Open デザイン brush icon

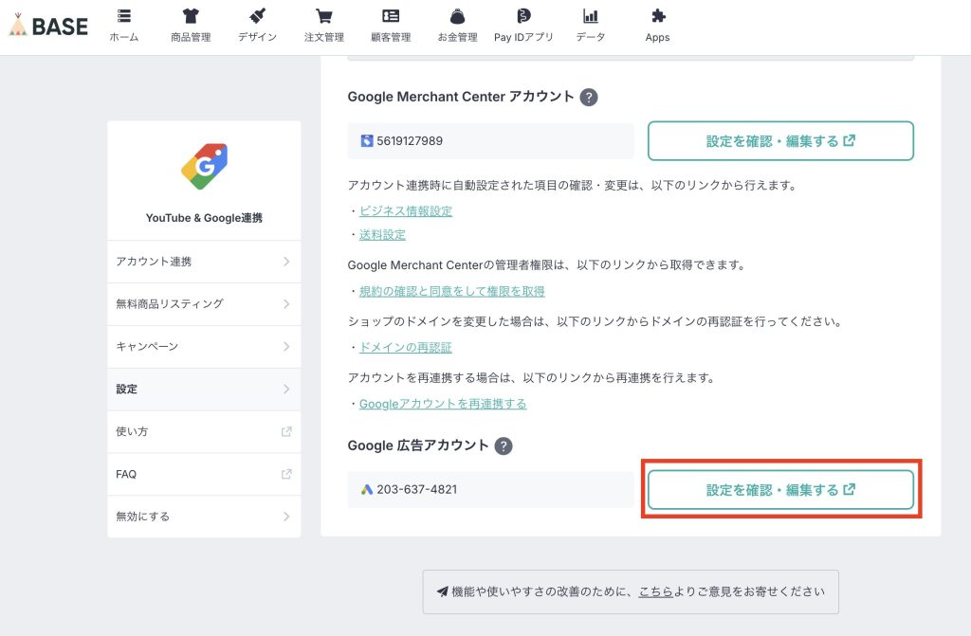(258, 16)
